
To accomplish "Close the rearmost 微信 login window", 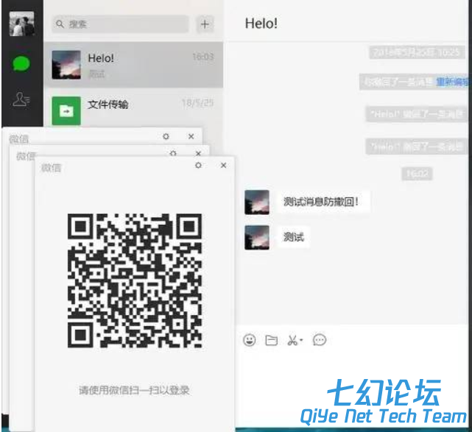I will [191, 137].
